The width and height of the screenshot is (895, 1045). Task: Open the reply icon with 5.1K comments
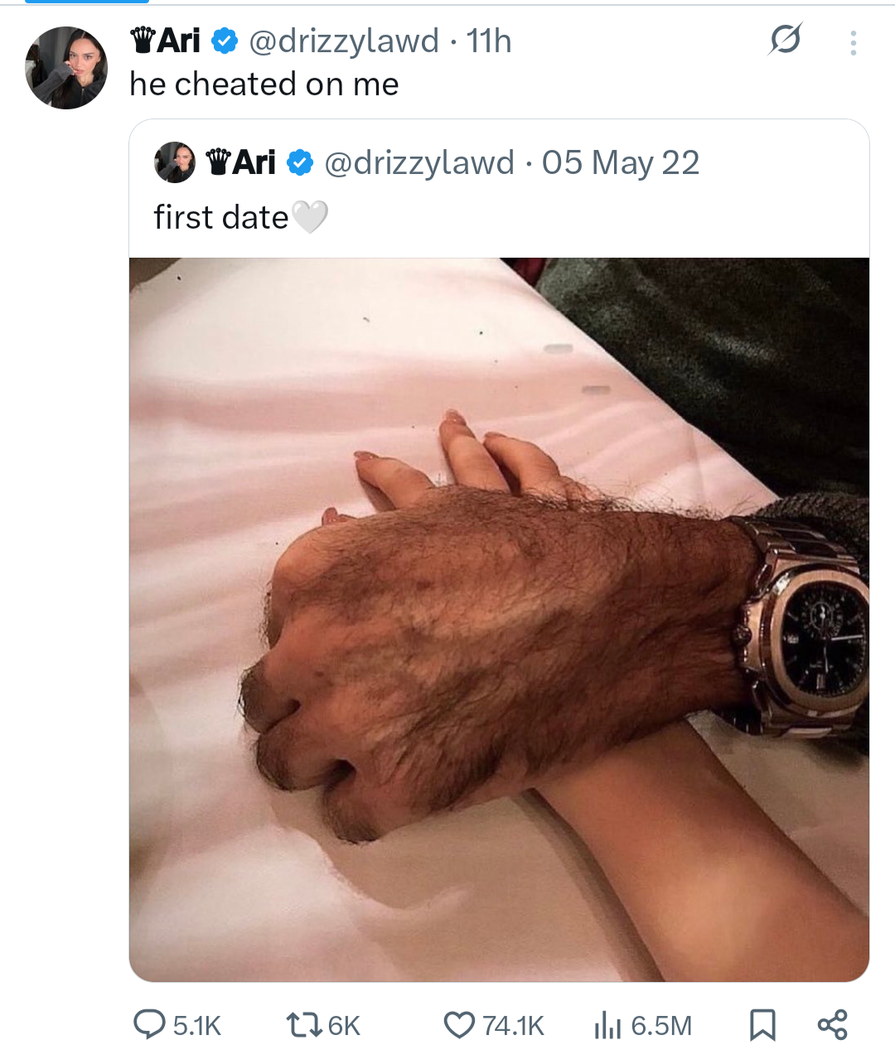coord(150,1024)
